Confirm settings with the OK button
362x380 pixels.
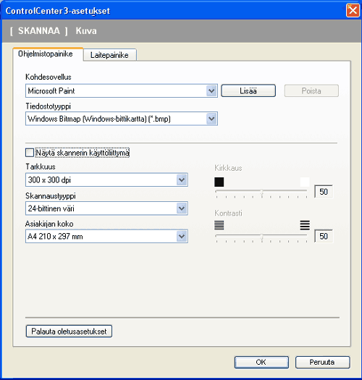pos(261,362)
